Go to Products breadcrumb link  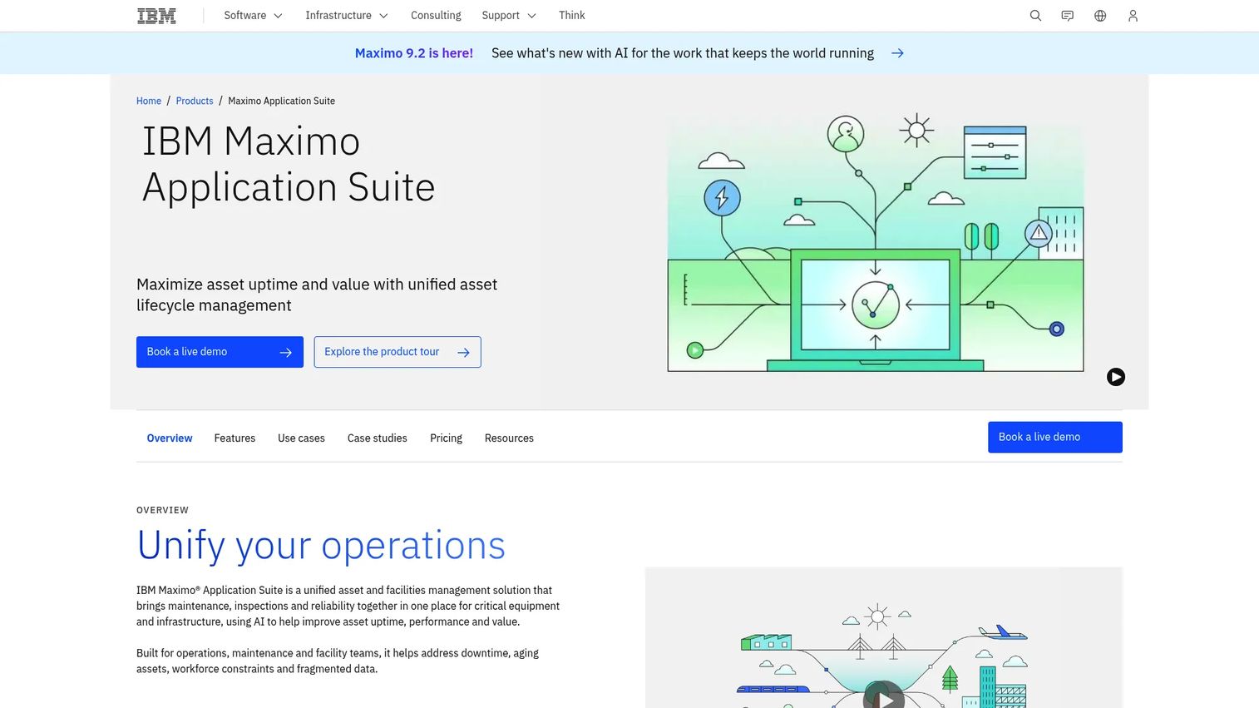point(195,101)
